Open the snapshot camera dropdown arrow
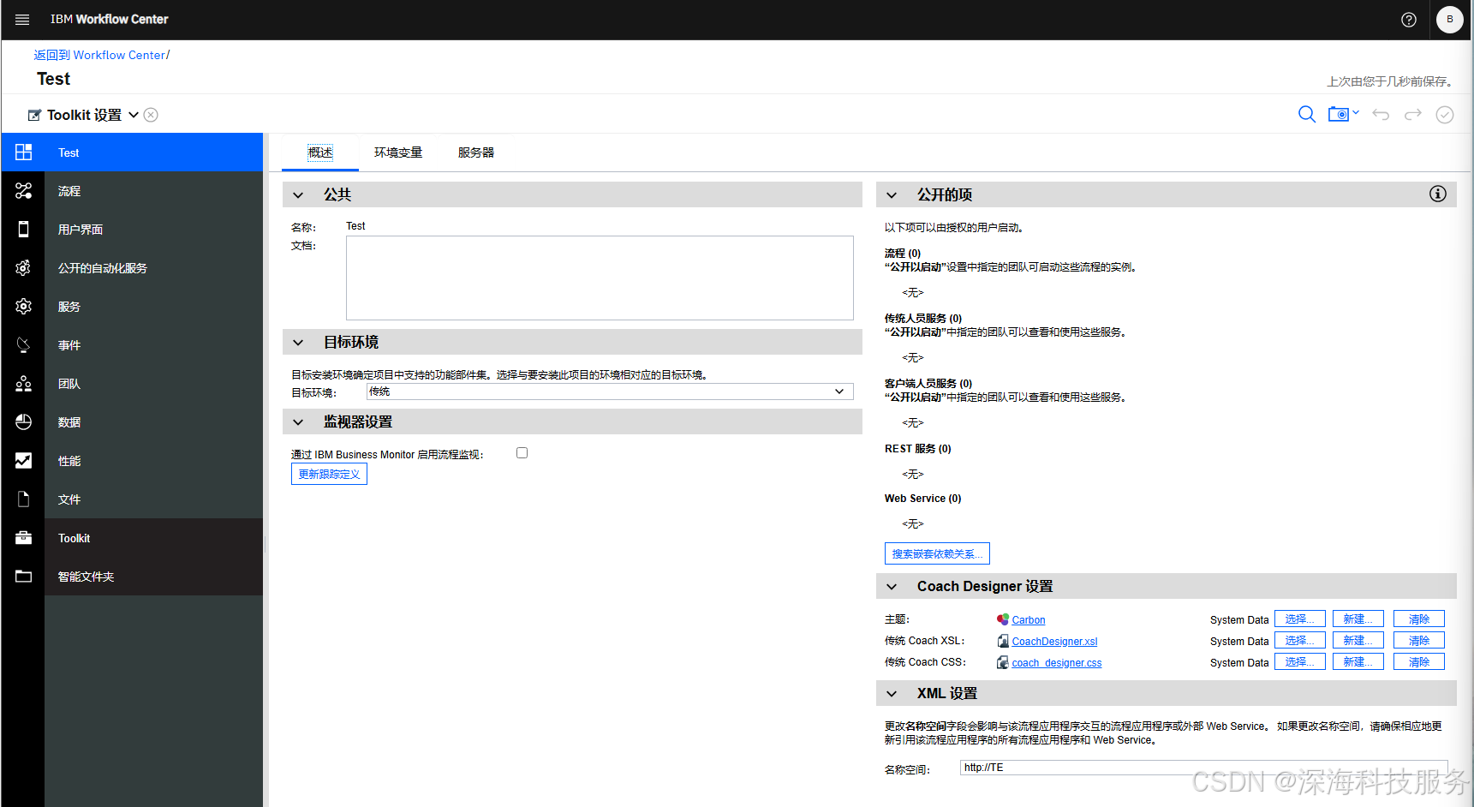The image size is (1474, 807). (1356, 112)
